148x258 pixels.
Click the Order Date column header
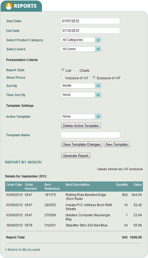coord(14,185)
